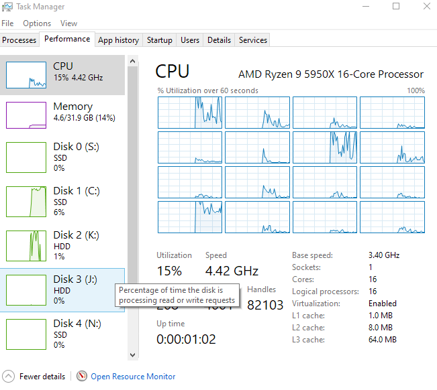Click the first logical processor graph in top row
437x390 pixels.
tap(190, 113)
